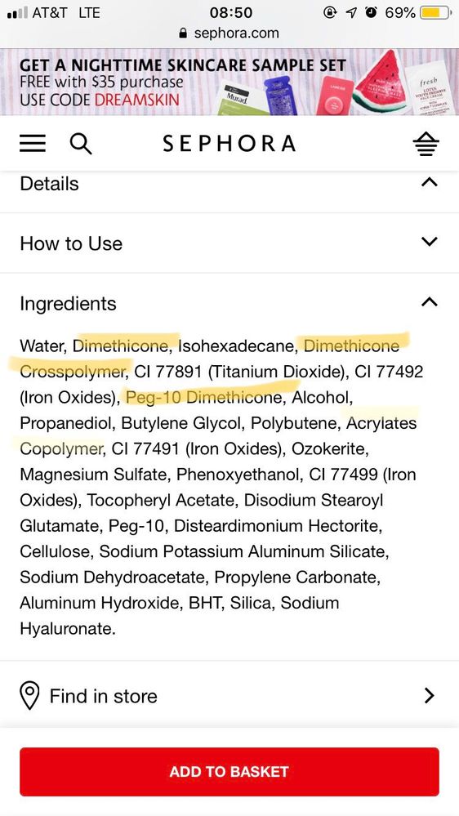The image size is (459, 816).
Task: Tap the sephora.com address bar
Action: pos(229,33)
